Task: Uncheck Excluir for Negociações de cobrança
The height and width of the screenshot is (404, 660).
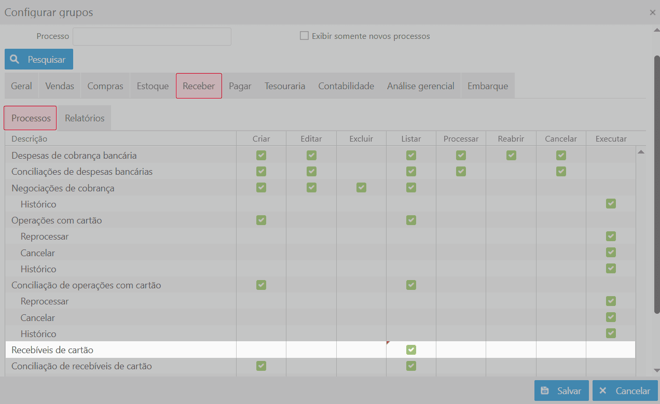Action: [x=361, y=188]
